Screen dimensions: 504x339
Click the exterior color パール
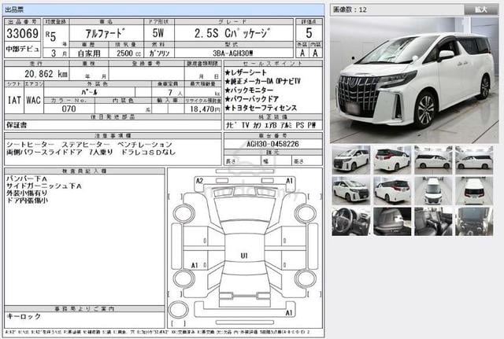click(x=89, y=93)
